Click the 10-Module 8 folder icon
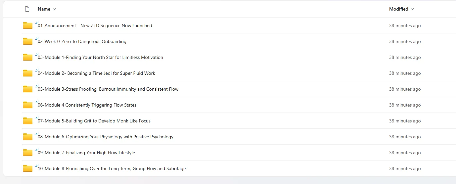Image resolution: width=456 pixels, height=184 pixels. click(x=28, y=168)
